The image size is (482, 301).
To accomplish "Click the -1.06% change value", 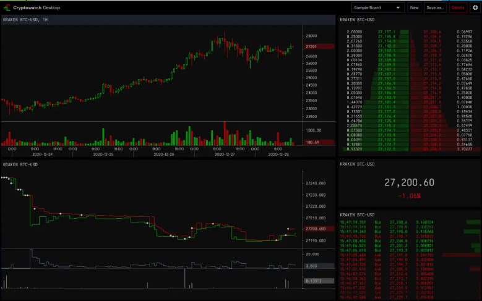I will pyautogui.click(x=409, y=196).
